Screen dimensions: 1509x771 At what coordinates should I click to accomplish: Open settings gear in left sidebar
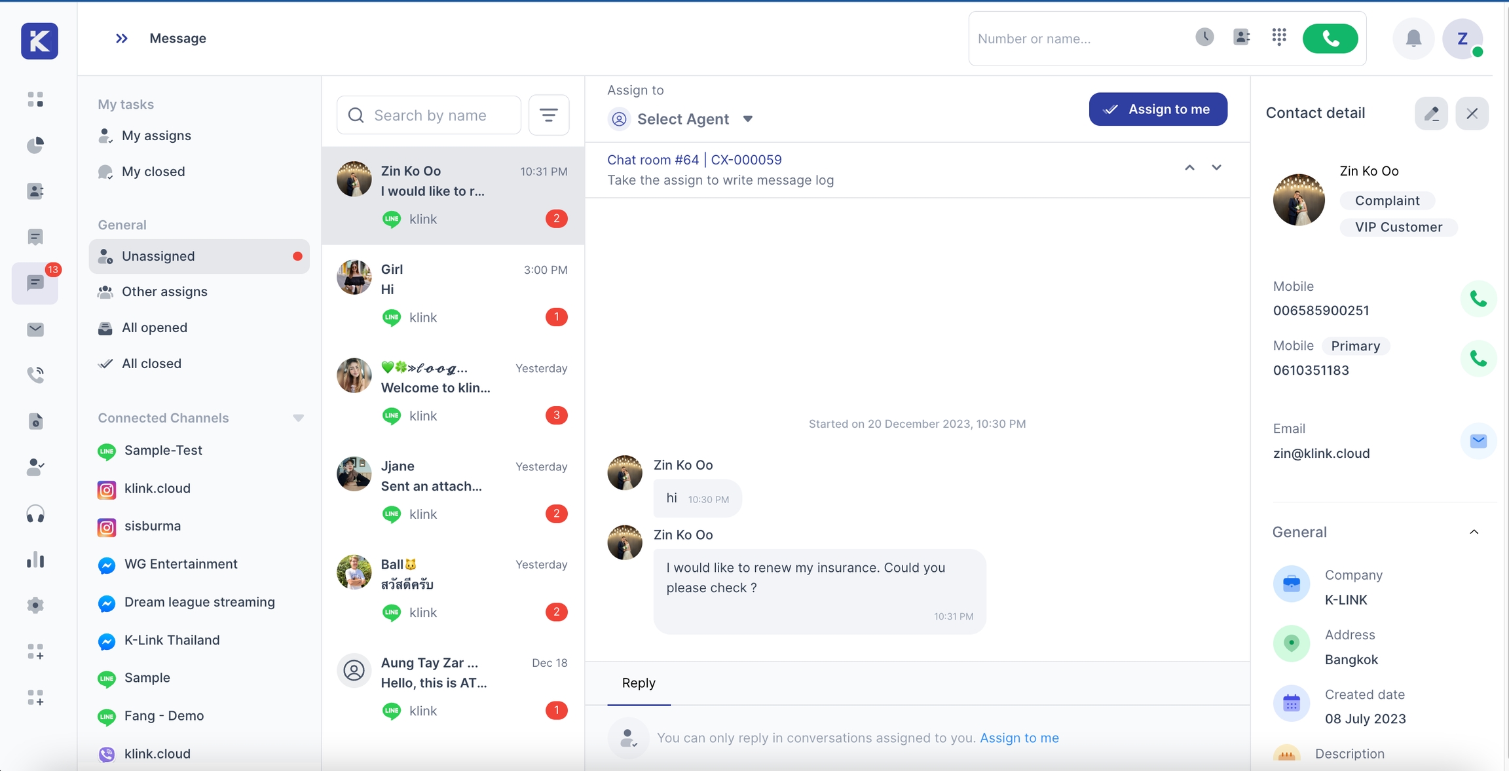pyautogui.click(x=35, y=605)
